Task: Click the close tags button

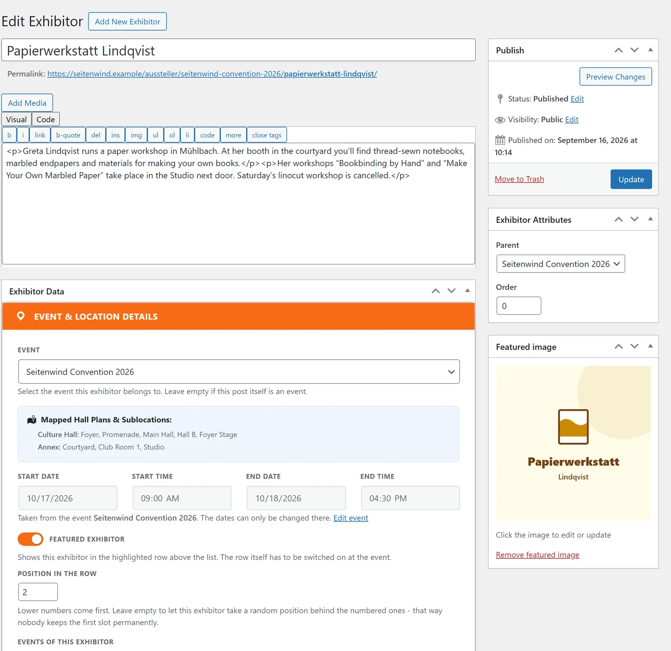Action: pos(267,135)
